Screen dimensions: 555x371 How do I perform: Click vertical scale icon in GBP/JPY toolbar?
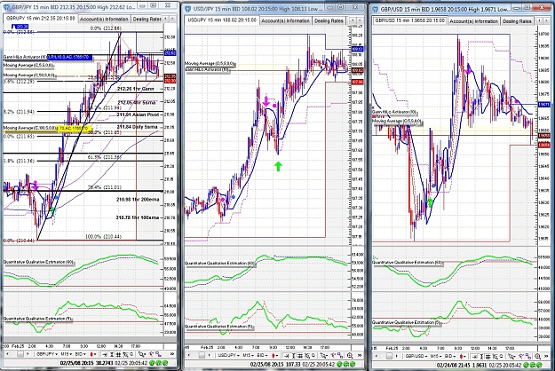(112, 354)
